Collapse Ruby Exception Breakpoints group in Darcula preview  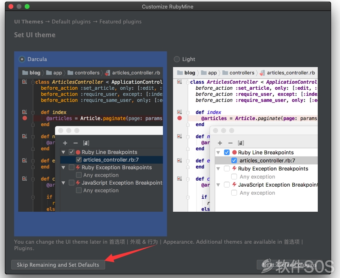pos(63,168)
